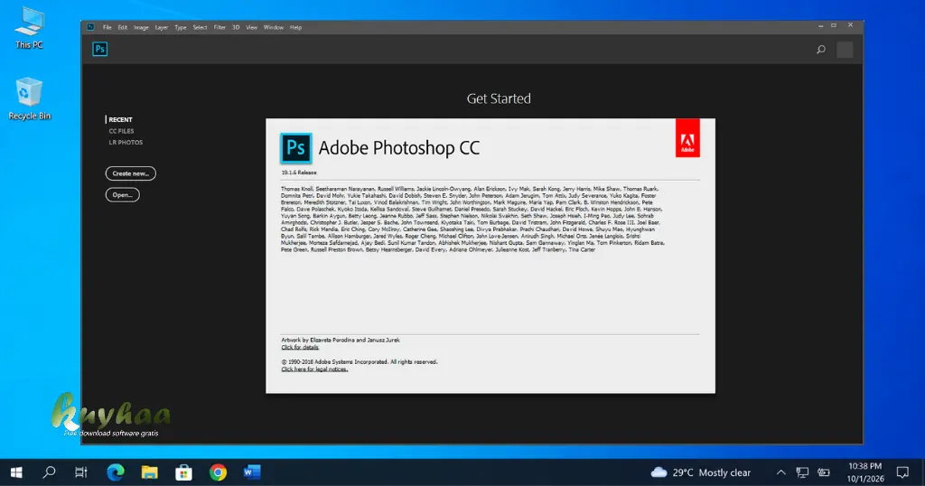Maximize the Photoshop window

(x=834, y=25)
